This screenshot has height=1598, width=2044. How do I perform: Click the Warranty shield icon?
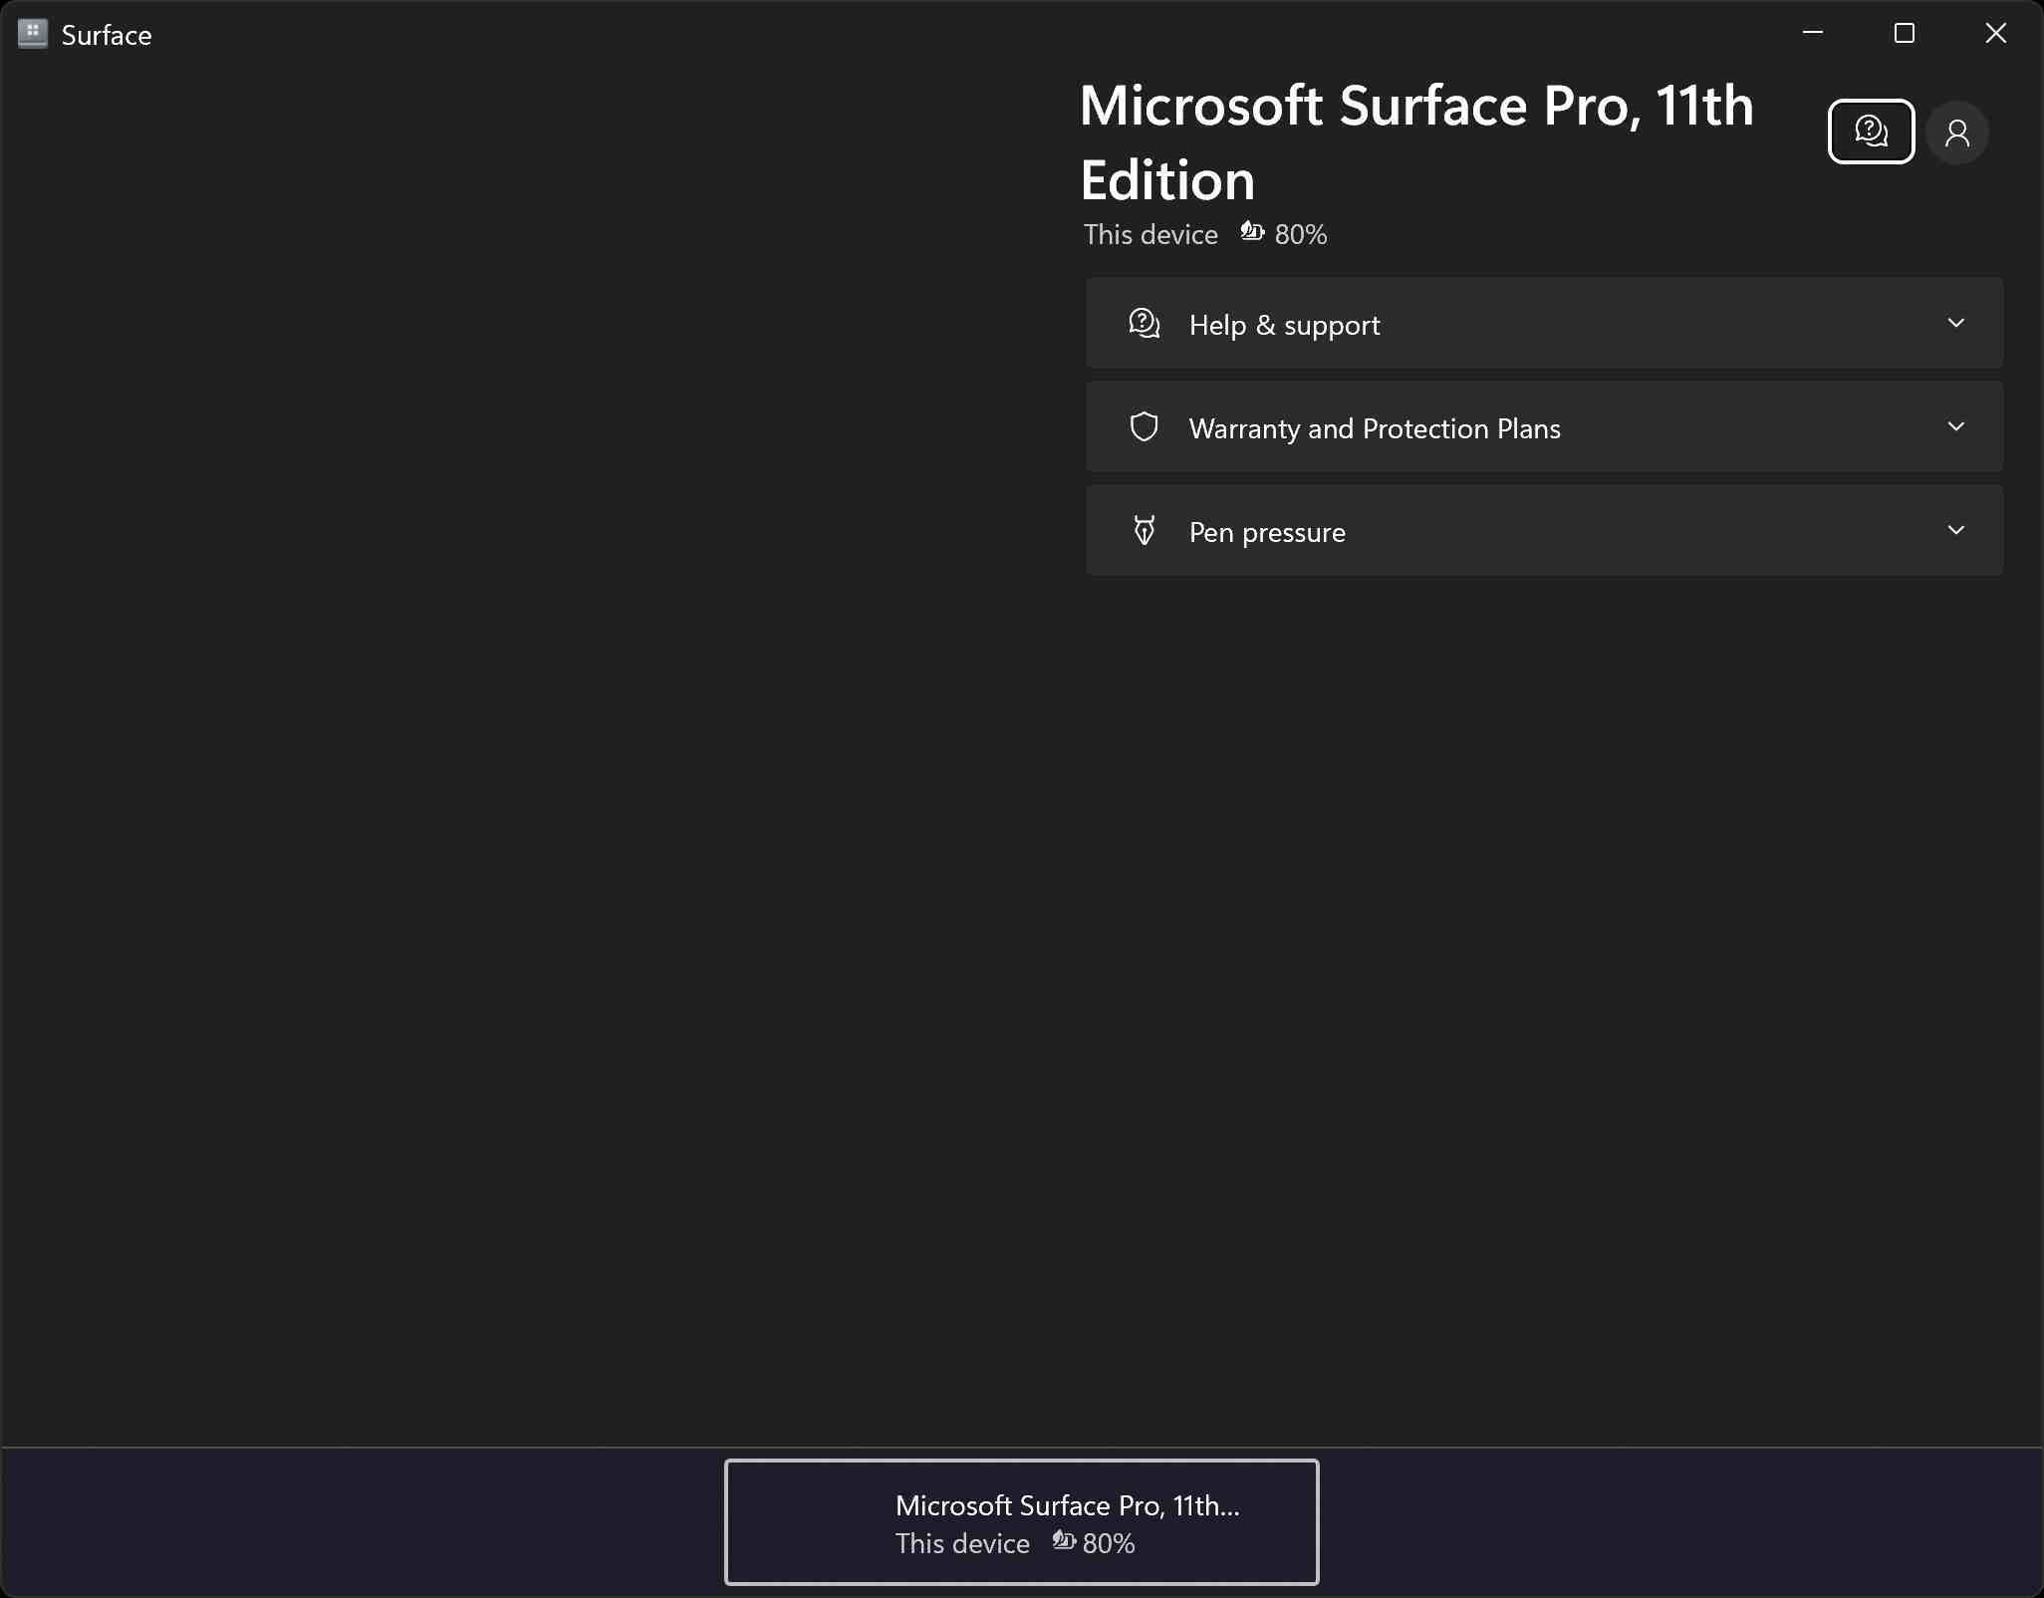click(x=1144, y=427)
